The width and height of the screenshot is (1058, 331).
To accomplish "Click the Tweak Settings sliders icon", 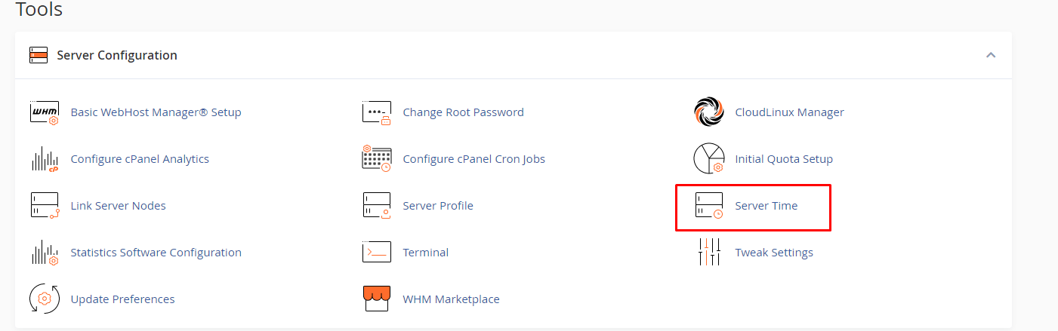I will (x=709, y=252).
